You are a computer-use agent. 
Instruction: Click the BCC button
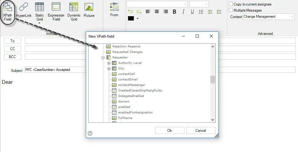pos(12,57)
